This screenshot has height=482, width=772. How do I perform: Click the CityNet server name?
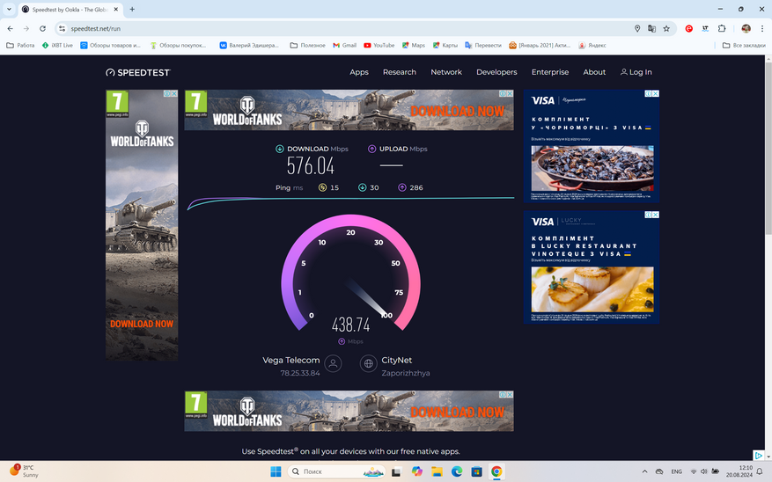click(396, 360)
